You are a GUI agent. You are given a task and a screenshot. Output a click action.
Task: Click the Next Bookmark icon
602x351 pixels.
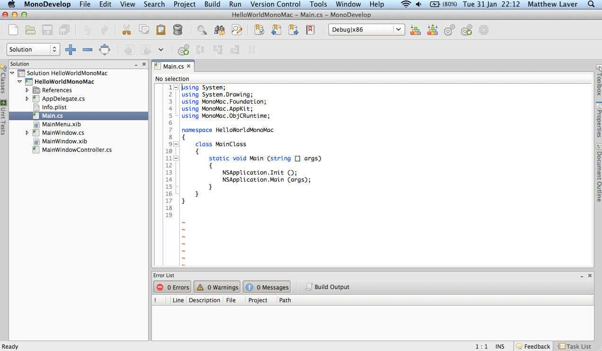pyautogui.click(x=293, y=30)
